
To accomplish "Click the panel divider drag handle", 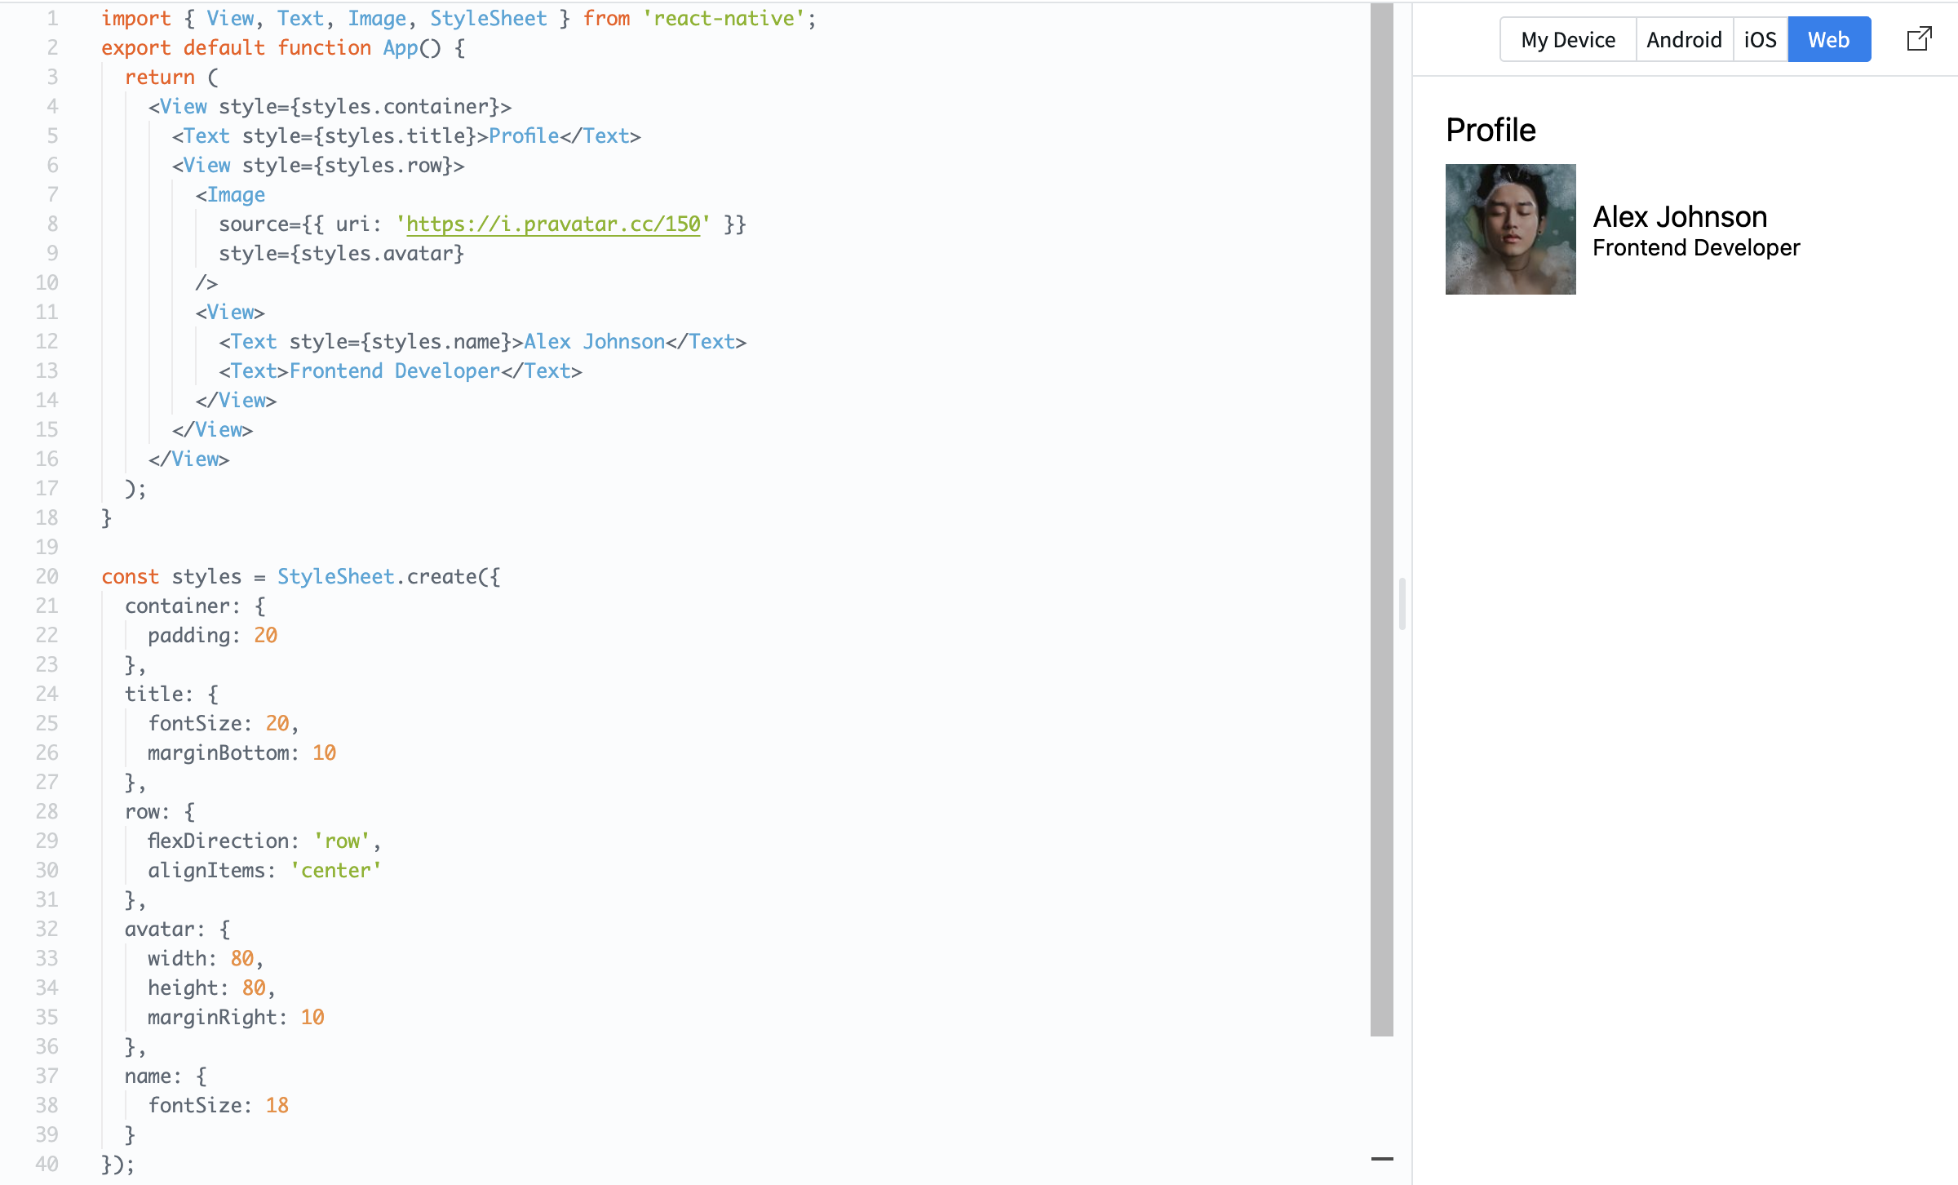I will click(x=1402, y=604).
